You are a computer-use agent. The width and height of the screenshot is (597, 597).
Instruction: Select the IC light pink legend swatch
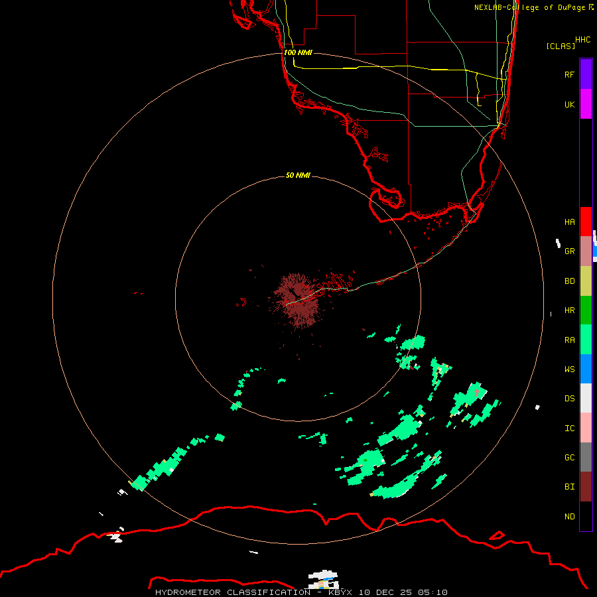coord(586,428)
